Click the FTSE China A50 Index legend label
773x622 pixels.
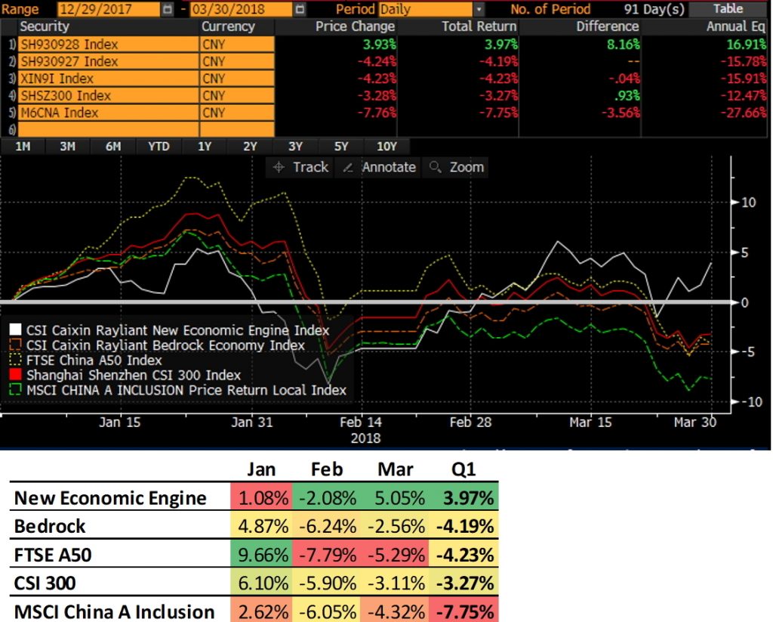pos(94,361)
